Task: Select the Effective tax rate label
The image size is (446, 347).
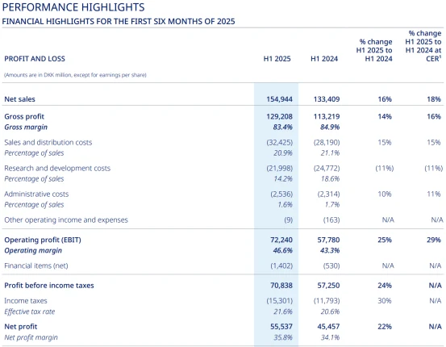Action: (x=30, y=311)
